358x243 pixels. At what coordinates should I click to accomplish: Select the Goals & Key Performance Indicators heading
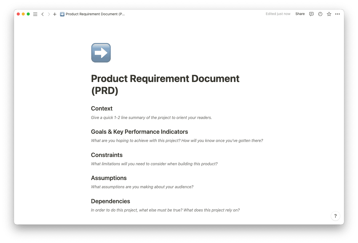[x=139, y=132]
